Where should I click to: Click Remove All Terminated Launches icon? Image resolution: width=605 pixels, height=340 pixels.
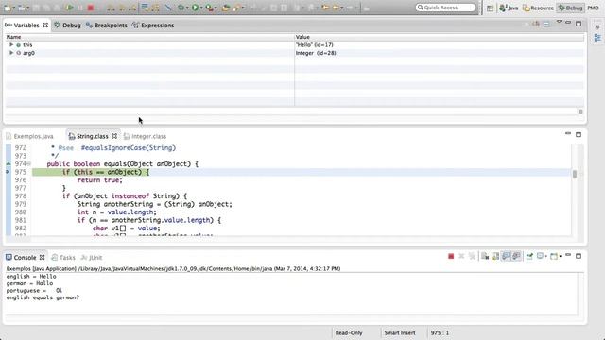click(x=472, y=256)
